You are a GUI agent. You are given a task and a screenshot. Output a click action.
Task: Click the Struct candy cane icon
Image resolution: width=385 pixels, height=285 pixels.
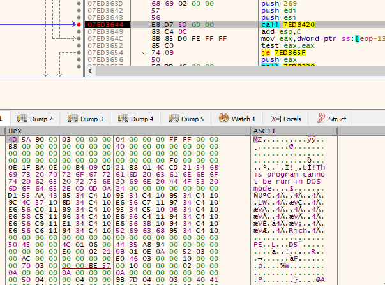pos(321,118)
